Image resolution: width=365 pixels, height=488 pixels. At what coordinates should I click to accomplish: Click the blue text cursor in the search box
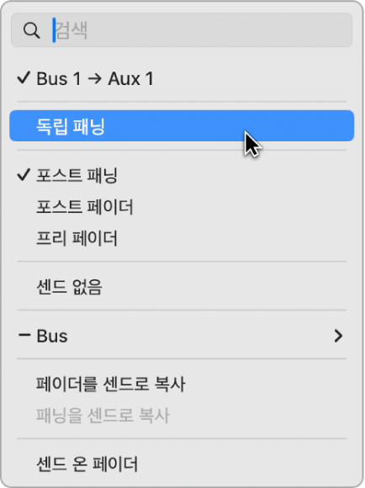(54, 30)
